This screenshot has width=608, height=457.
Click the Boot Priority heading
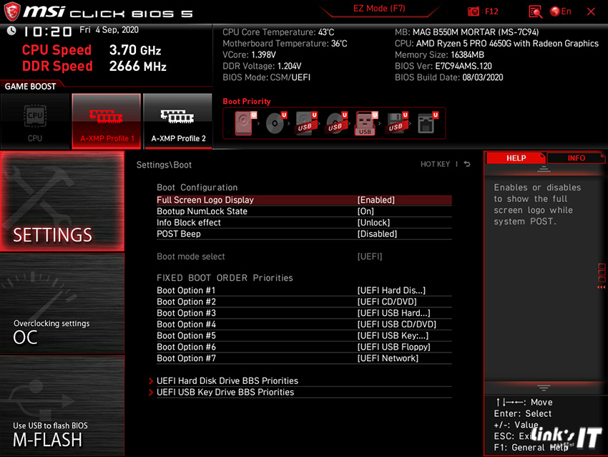point(247,101)
